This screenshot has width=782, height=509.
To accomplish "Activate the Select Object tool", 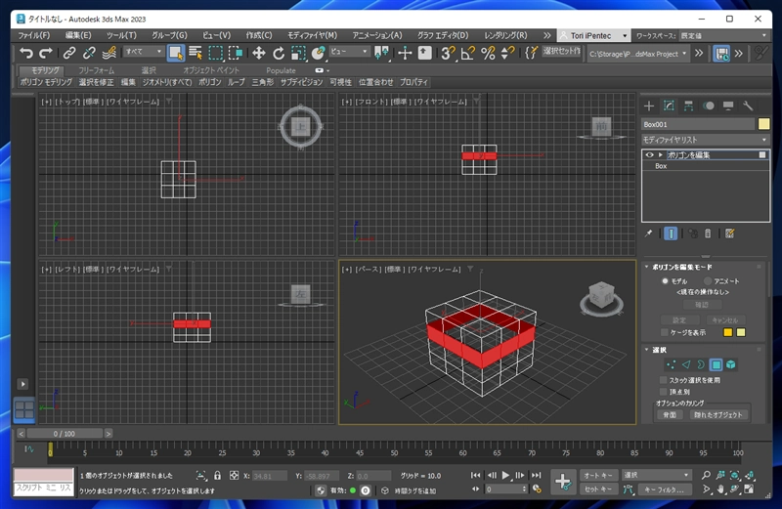I will [176, 53].
